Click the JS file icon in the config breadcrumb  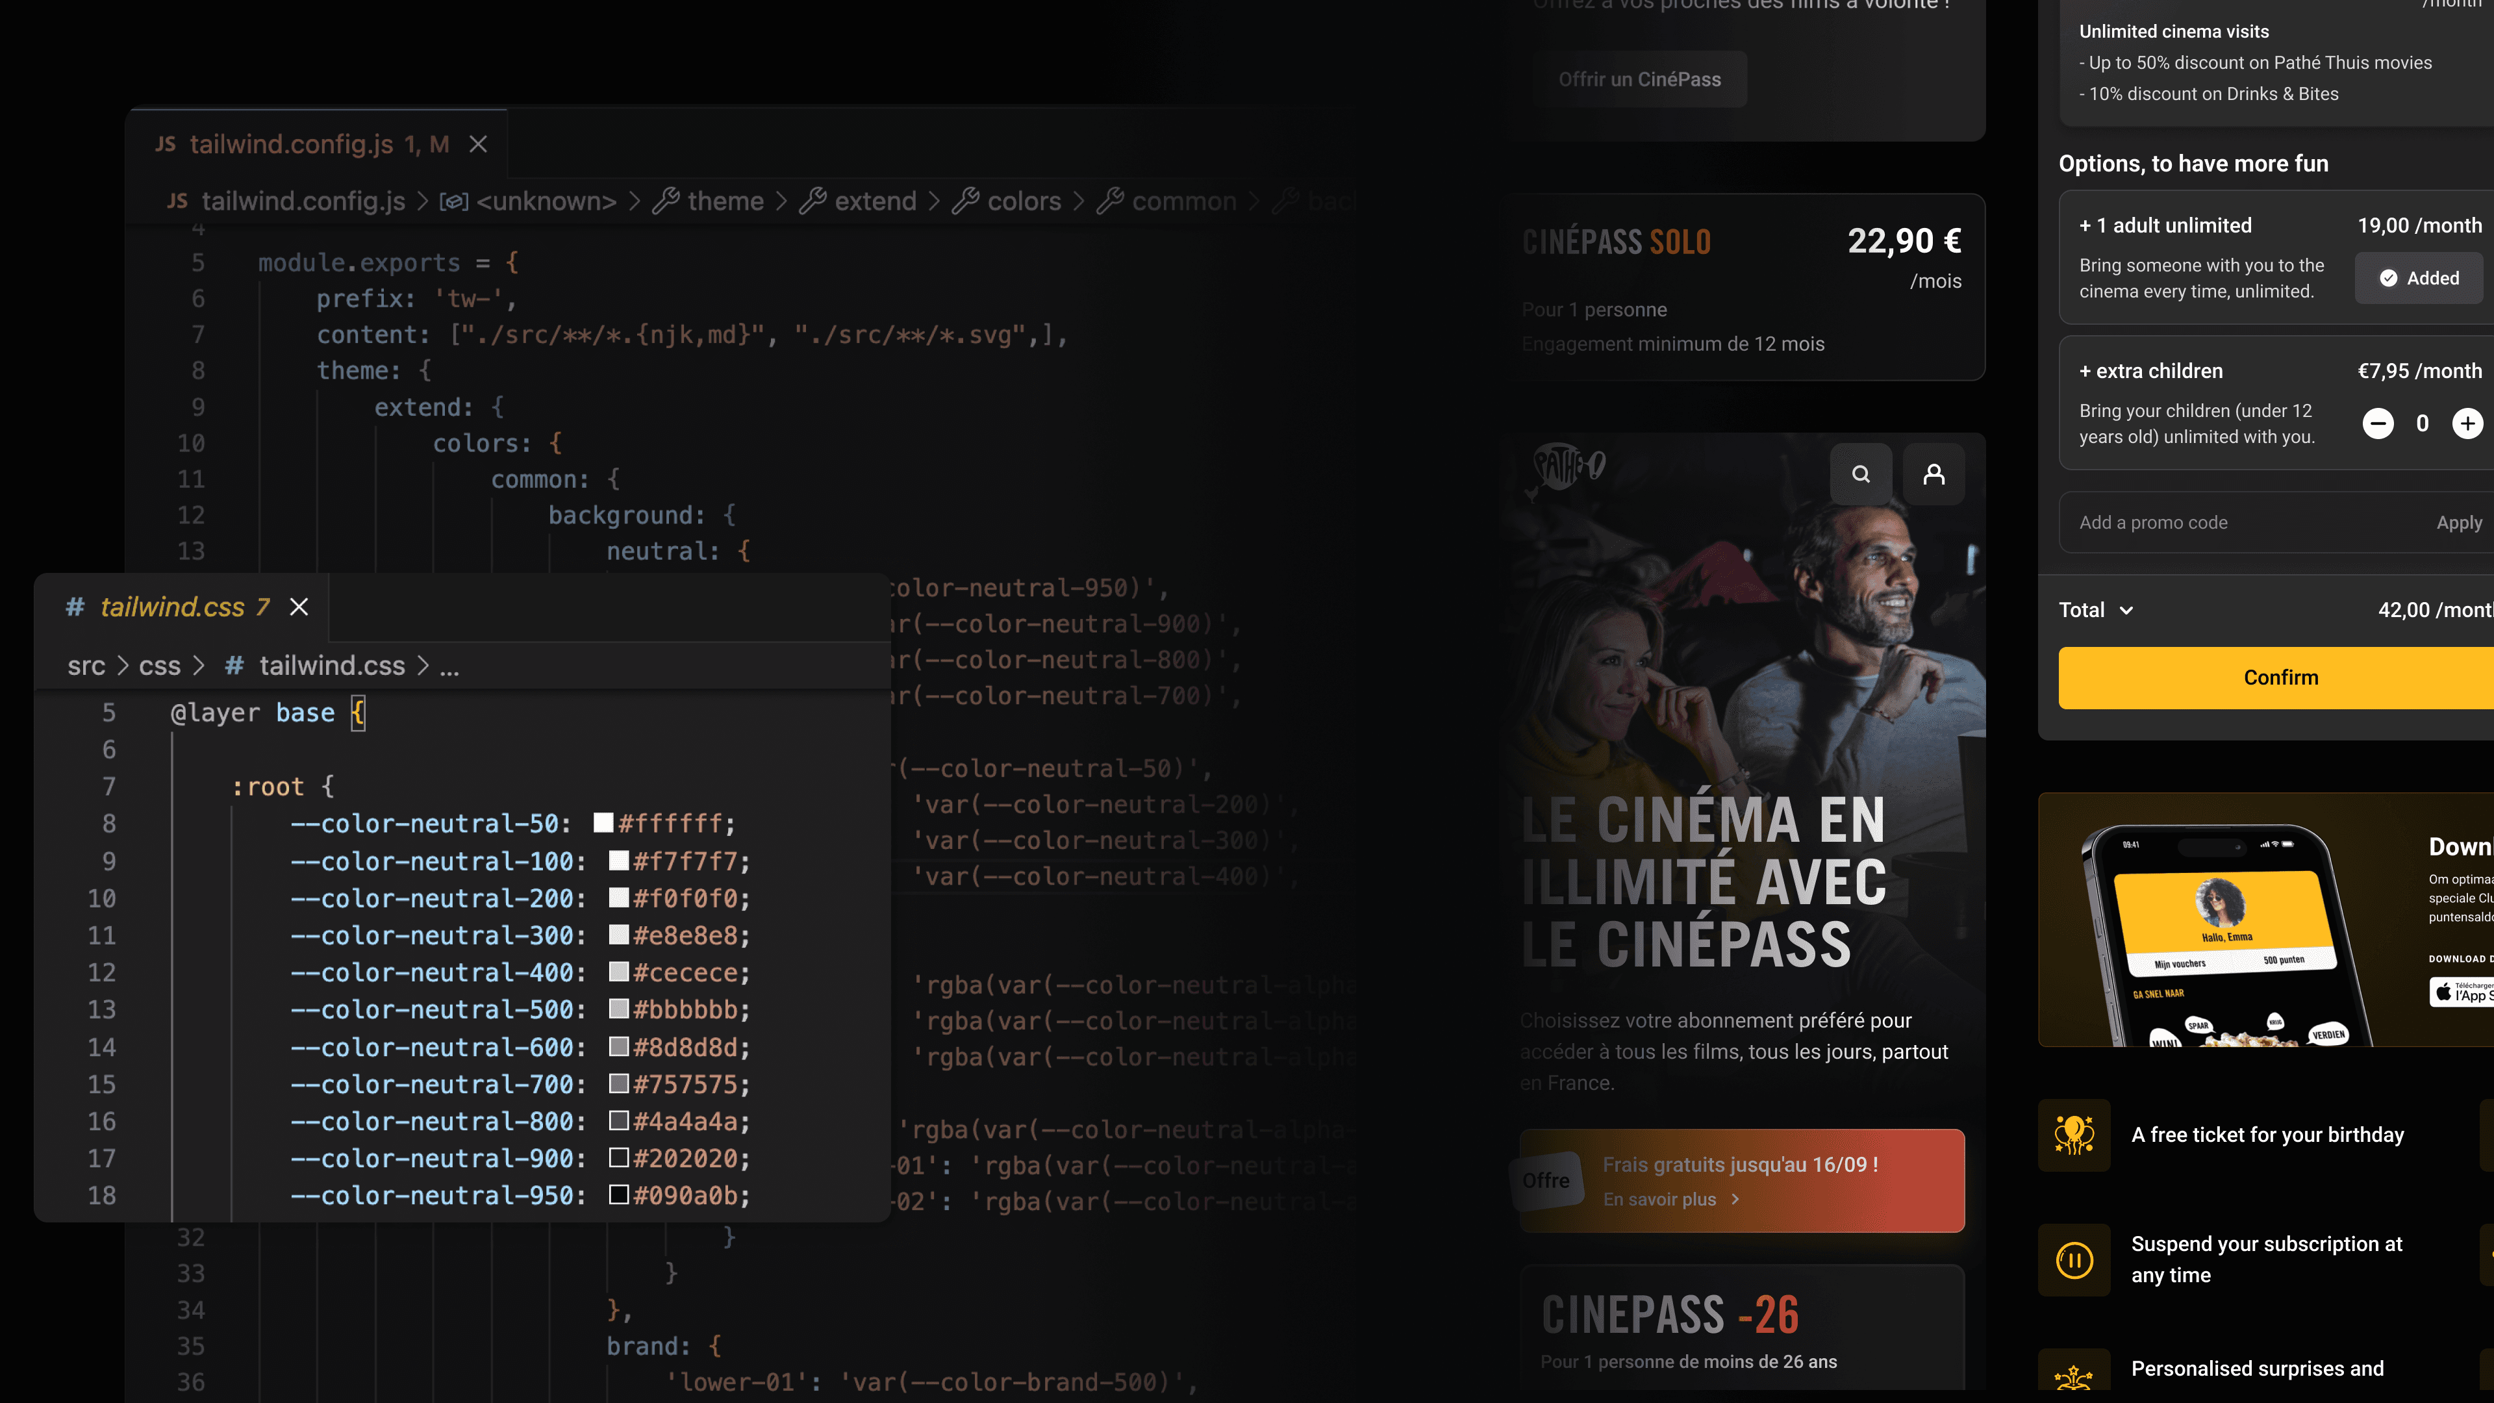(177, 201)
